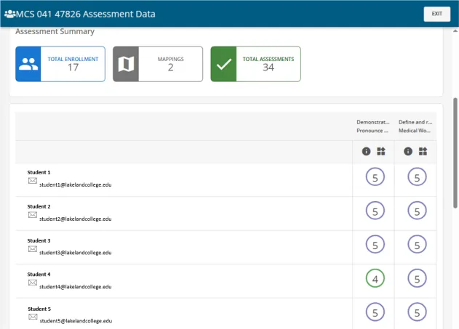Screen dimensions: 459x329
Task: Click the MCS 041 47826 Assessment Data title
Action: click(x=86, y=14)
